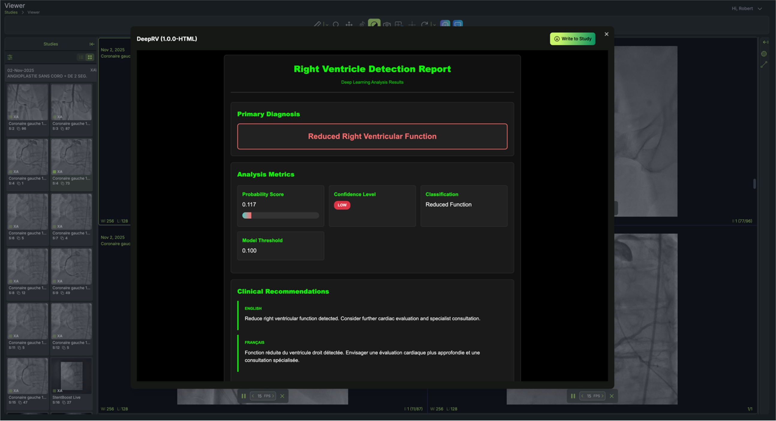This screenshot has height=421, width=776.
Task: Expand the rotate tool options dropdown
Action: 435,25
